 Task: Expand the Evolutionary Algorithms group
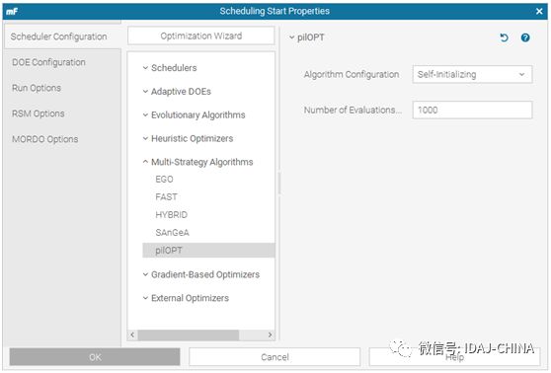pyautogui.click(x=145, y=114)
